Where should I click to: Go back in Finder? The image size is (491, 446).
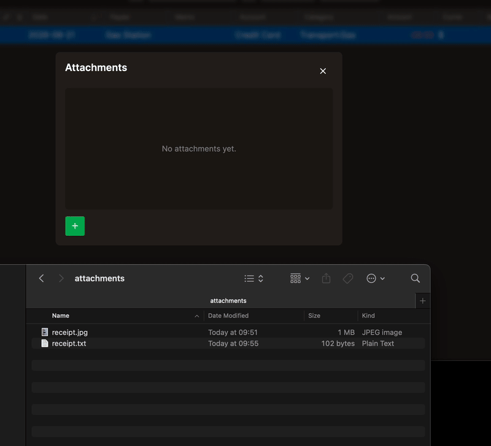click(41, 278)
